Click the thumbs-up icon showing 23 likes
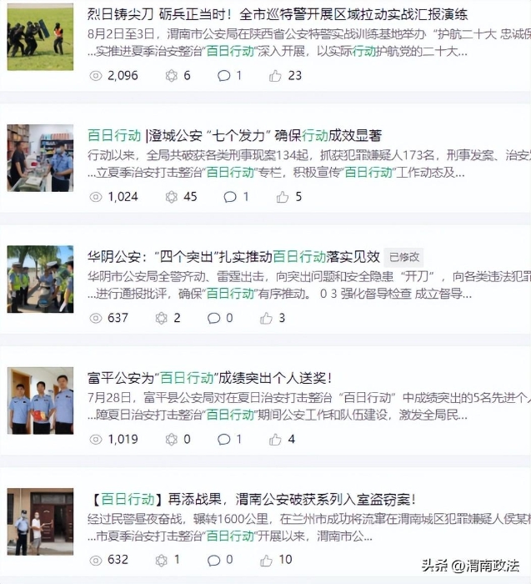The height and width of the screenshot is (584, 531). pos(275,76)
